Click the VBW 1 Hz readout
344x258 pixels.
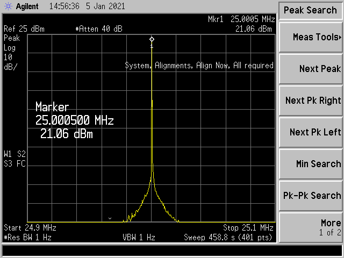tap(139, 237)
